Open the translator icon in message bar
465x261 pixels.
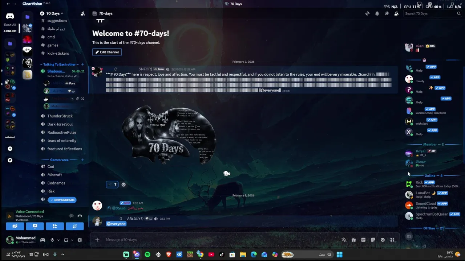(x=344, y=240)
